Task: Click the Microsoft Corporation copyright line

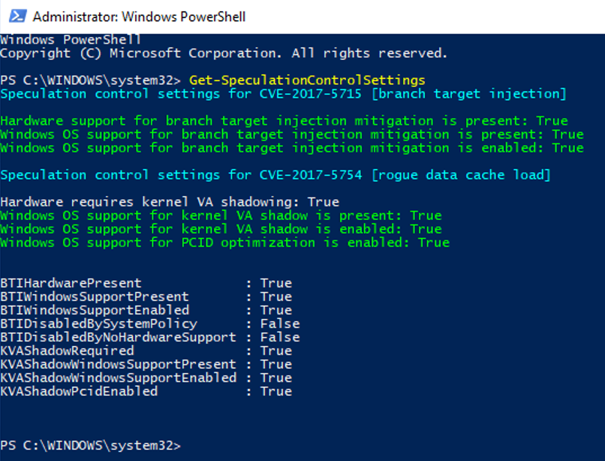Action: [224, 53]
